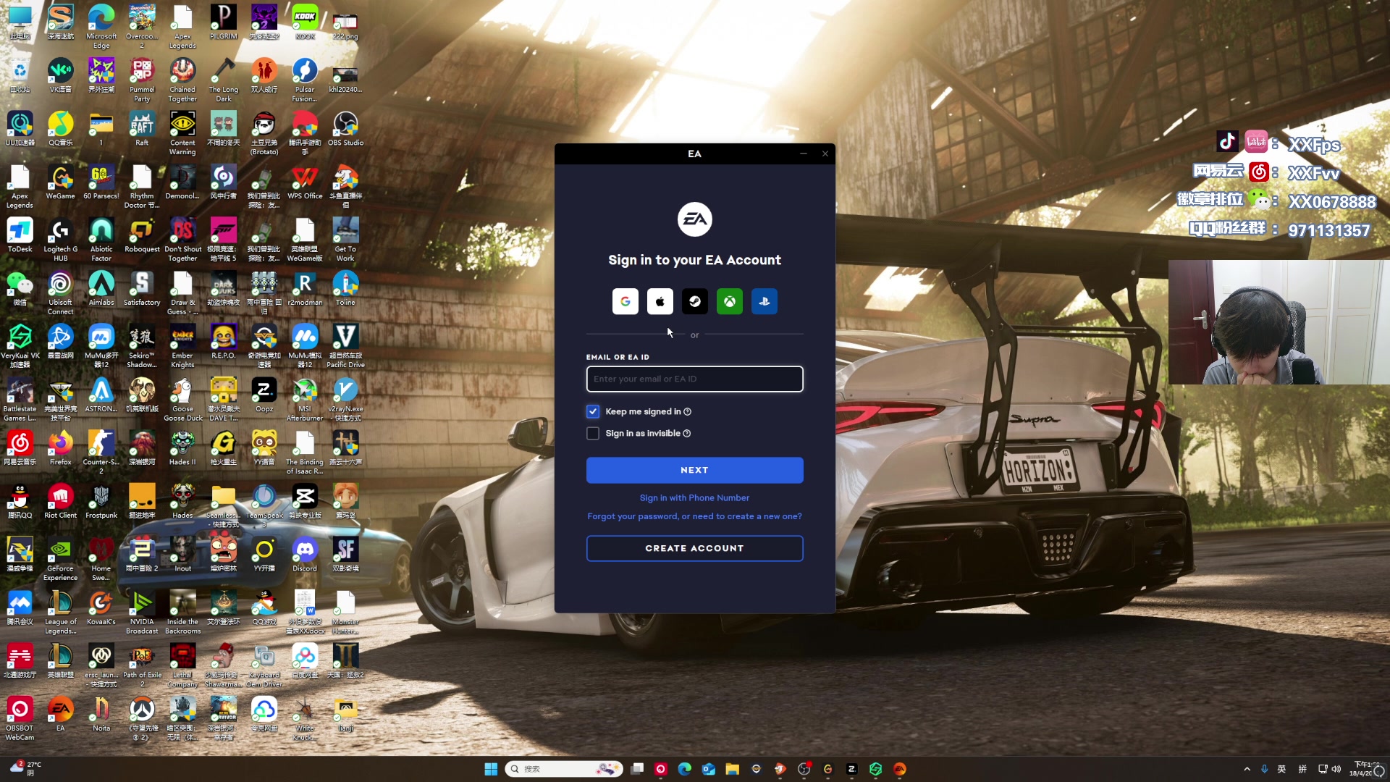
Task: Sign in with Google icon
Action: [625, 302]
